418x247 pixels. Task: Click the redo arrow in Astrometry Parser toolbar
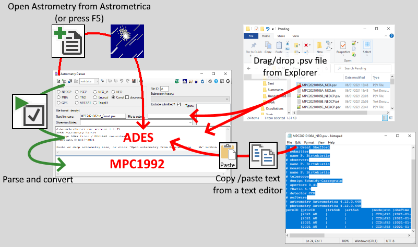tap(128, 81)
